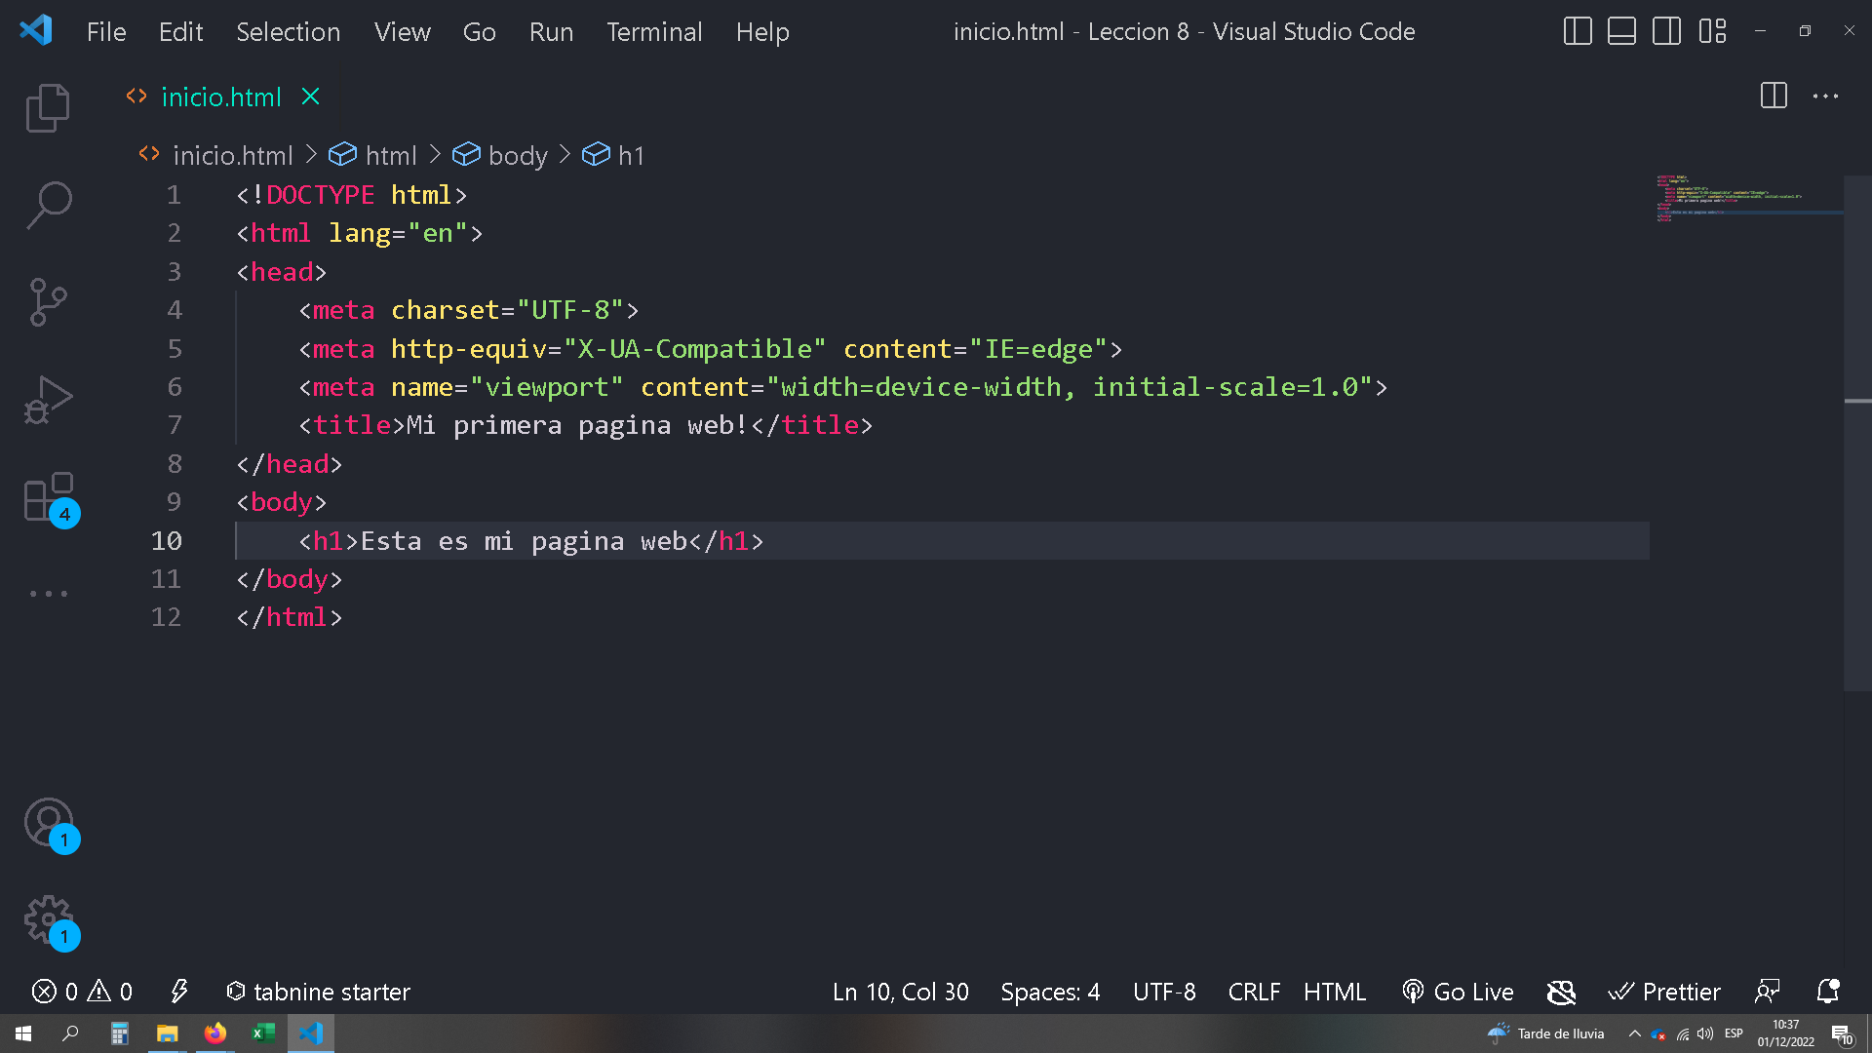Open tabnine starter status item
This screenshot has height=1053, width=1872.
click(x=318, y=992)
